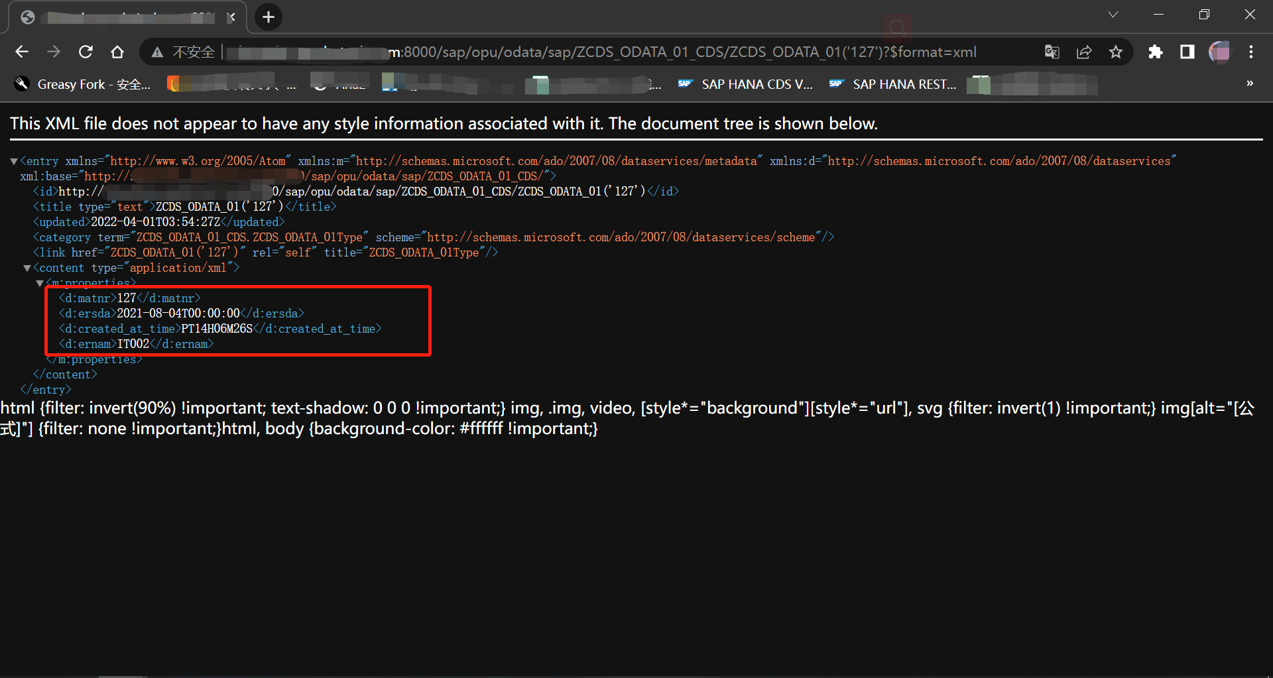1273x678 pixels.
Task: Click the XML no style information notice
Action: pyautogui.click(x=444, y=123)
